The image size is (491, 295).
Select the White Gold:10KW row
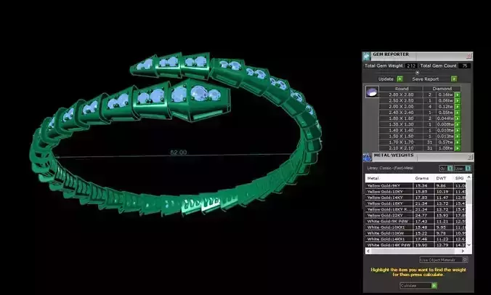pyautogui.click(x=415, y=233)
